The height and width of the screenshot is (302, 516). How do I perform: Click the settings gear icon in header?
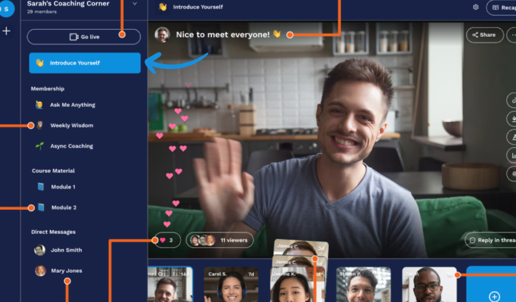(x=476, y=8)
